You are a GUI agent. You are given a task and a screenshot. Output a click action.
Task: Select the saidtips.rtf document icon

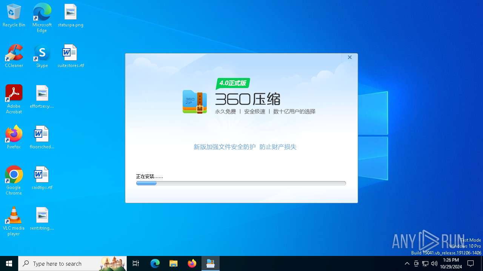point(42,178)
